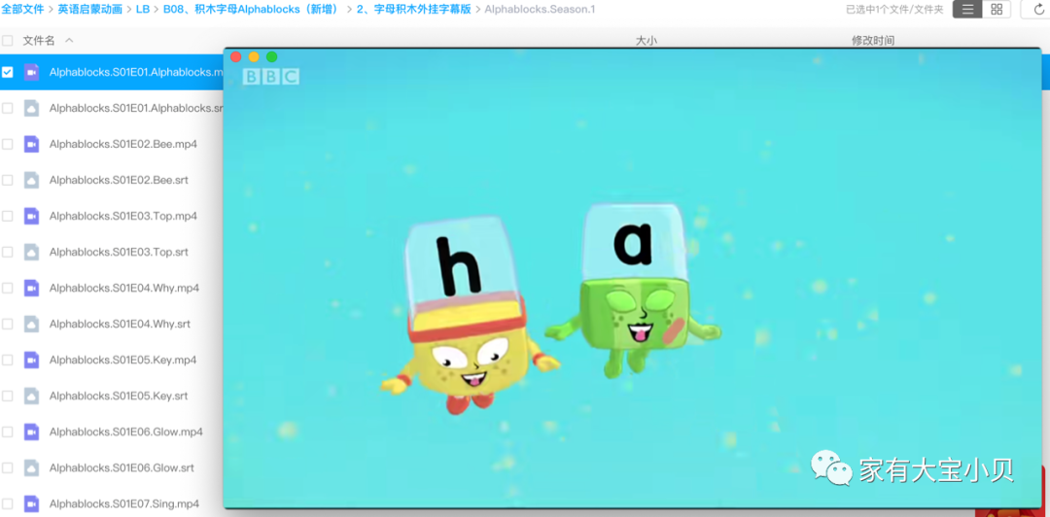1050x517 pixels.
Task: Open the B08、积木字母Alphablocks breadcrumb folder
Action: click(x=251, y=10)
